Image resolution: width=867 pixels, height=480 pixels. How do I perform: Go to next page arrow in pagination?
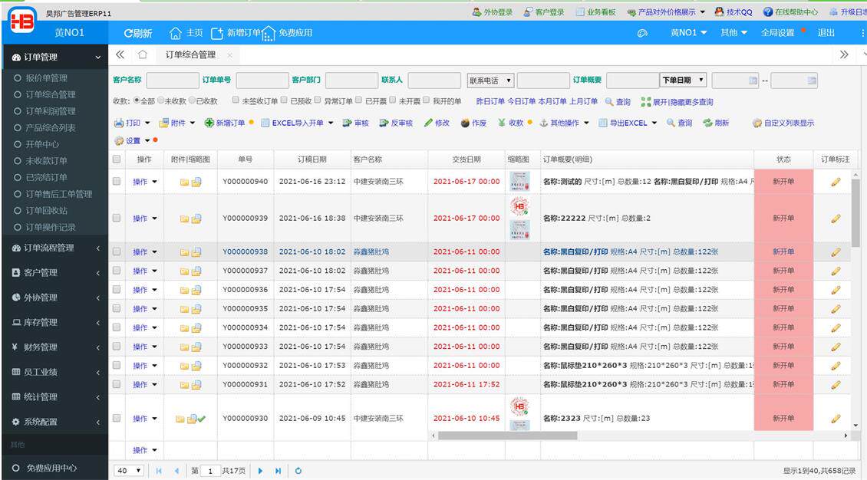[260, 471]
